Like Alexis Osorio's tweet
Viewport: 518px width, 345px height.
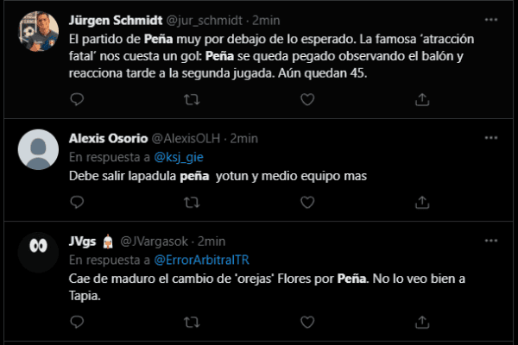tap(306, 205)
